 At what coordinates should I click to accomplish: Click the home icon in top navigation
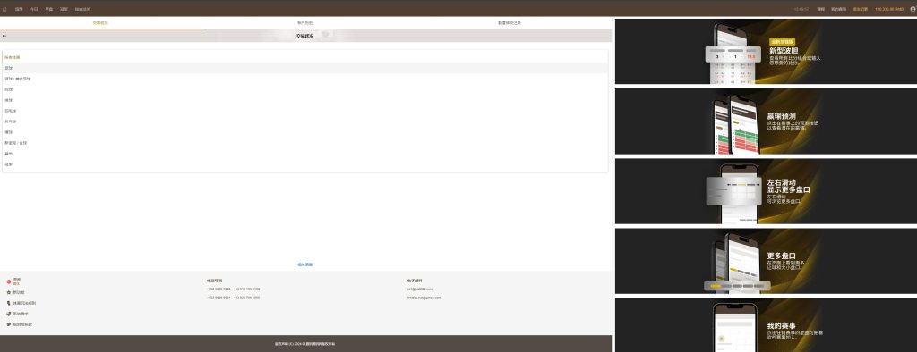tap(4, 9)
